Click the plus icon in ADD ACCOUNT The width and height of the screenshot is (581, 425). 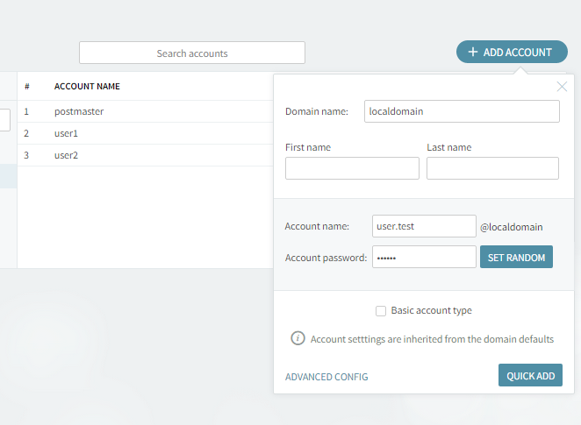pos(473,53)
